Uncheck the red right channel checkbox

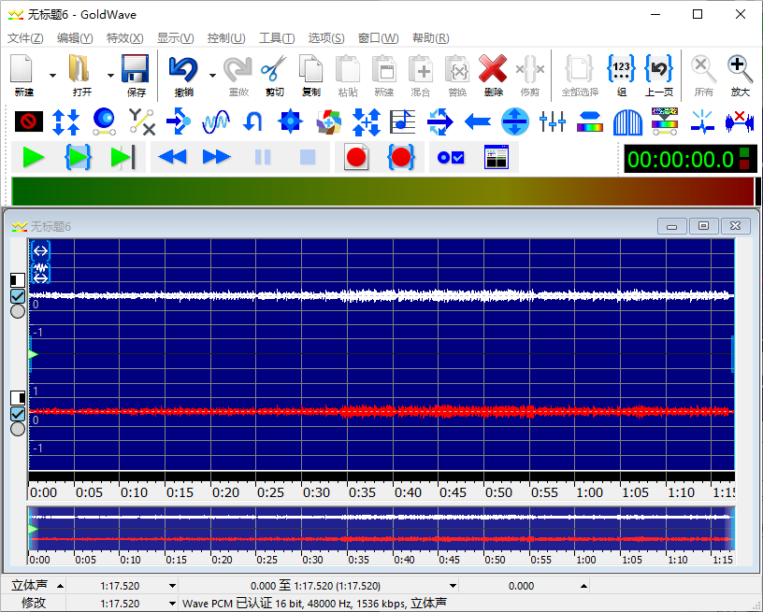click(x=17, y=413)
